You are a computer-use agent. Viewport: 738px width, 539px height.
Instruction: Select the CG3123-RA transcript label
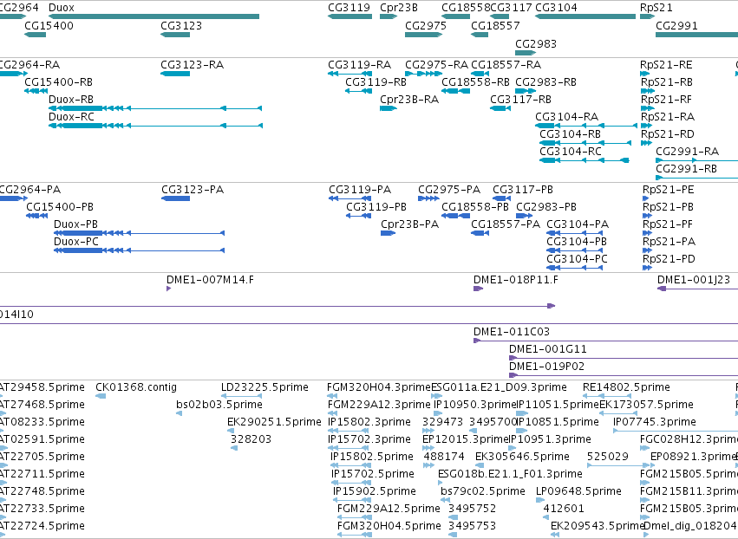(192, 64)
